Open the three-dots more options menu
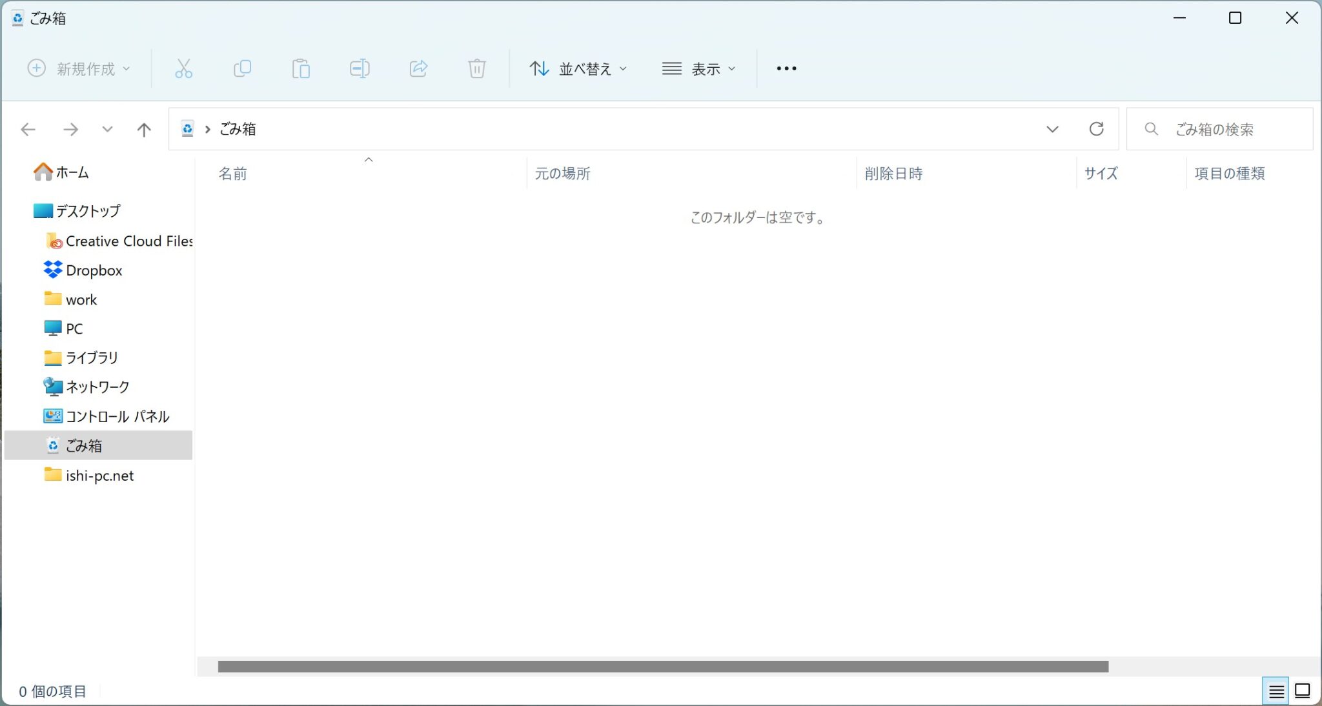The image size is (1322, 706). click(786, 68)
